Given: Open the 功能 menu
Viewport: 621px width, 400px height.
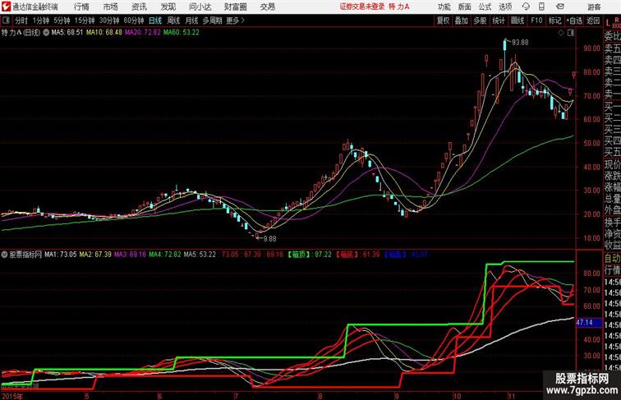Looking at the screenshot, I should point(444,7).
